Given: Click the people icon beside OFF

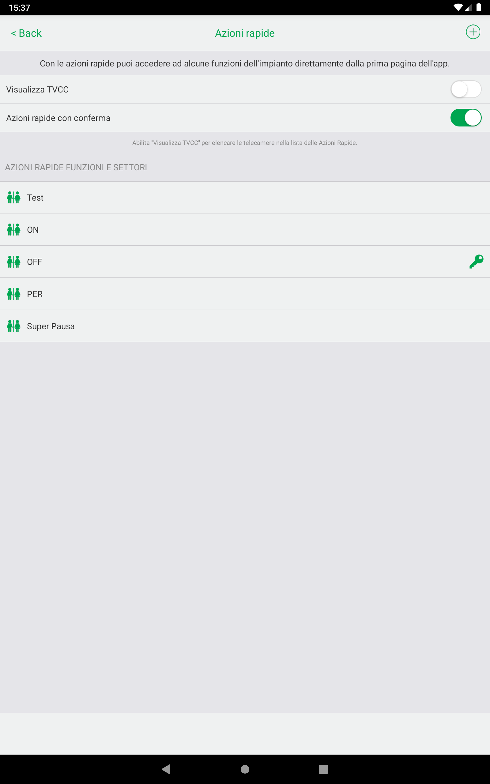Looking at the screenshot, I should [13, 262].
